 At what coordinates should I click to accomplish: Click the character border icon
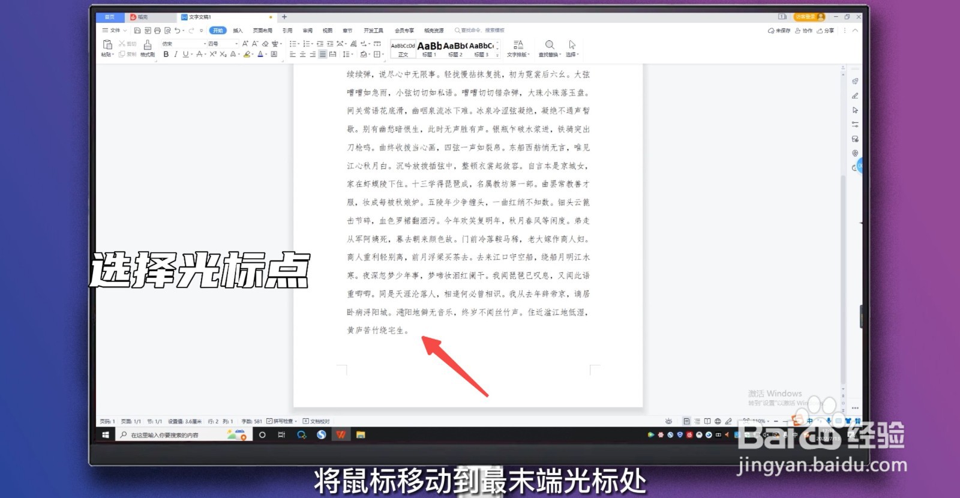pyautogui.click(x=274, y=54)
